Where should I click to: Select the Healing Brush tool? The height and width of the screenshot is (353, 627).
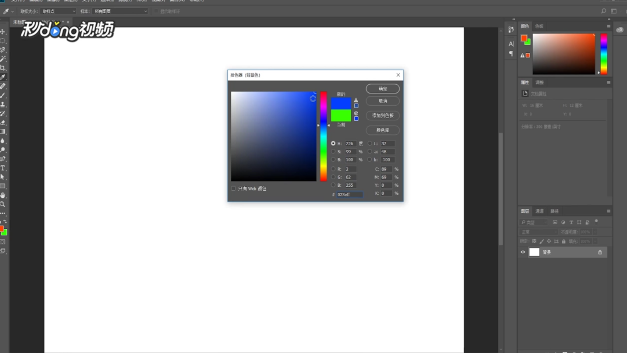(x=3, y=87)
